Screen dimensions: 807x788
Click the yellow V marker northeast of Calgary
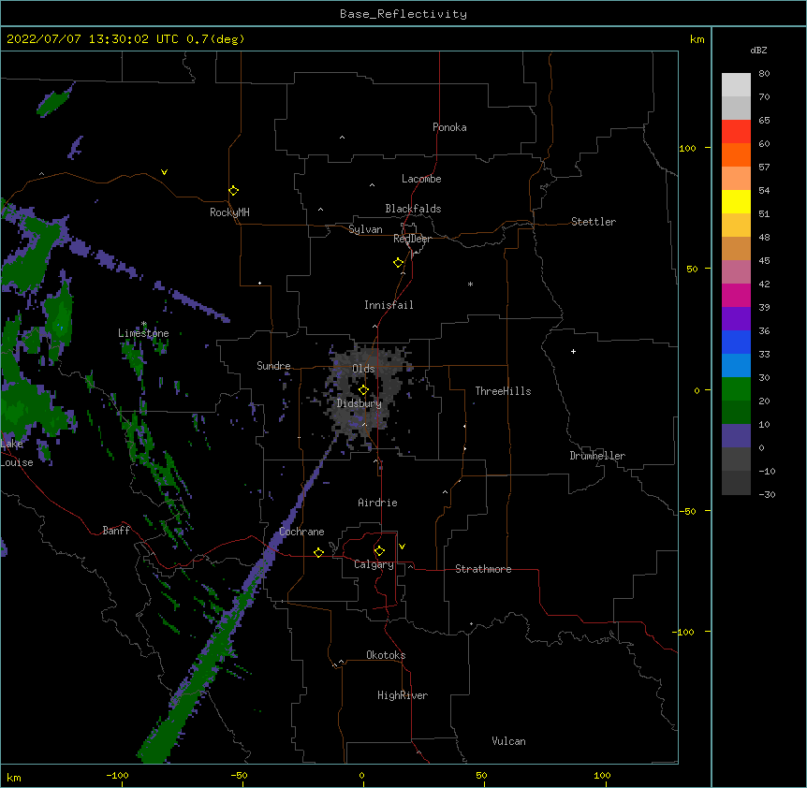point(402,547)
